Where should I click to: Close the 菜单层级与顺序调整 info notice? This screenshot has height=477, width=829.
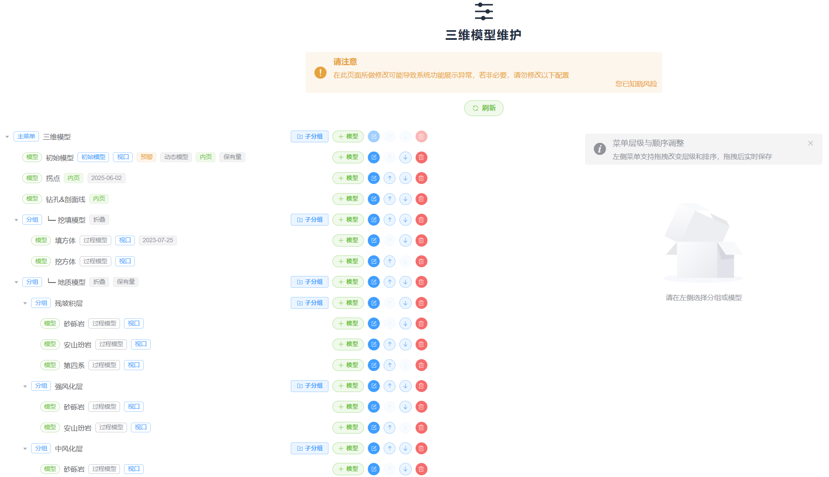click(811, 143)
